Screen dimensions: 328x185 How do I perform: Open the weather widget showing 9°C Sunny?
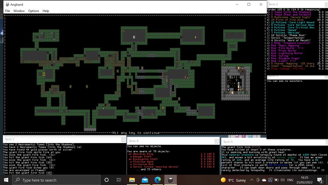(233, 180)
